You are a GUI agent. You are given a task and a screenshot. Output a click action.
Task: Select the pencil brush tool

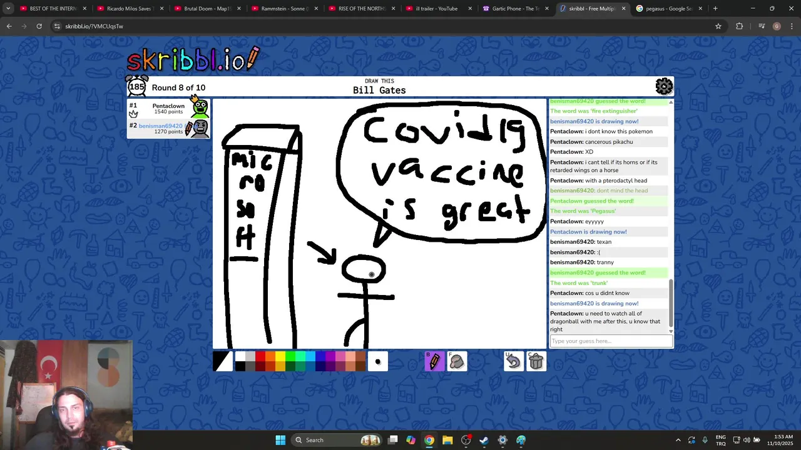point(434,361)
